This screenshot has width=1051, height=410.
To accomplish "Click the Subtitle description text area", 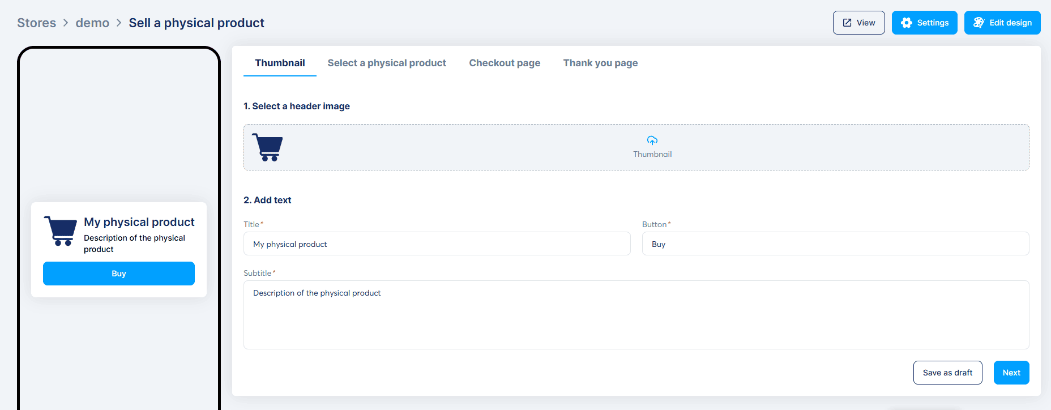I will point(636,315).
